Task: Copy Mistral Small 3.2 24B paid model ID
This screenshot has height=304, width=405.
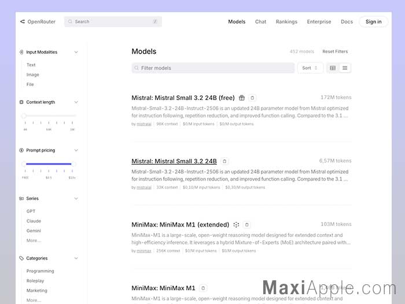Action: (224, 161)
